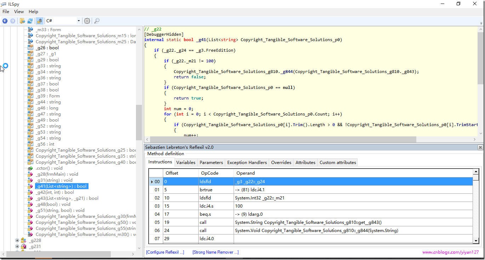This screenshot has height=260, width=485.
Task: Open search with the magnifier icon
Action: (x=97, y=21)
